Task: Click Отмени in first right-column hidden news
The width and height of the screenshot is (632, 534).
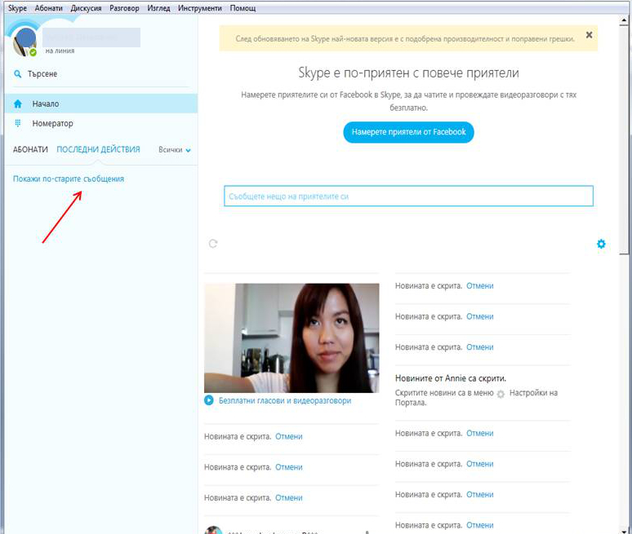Action: coord(479,285)
